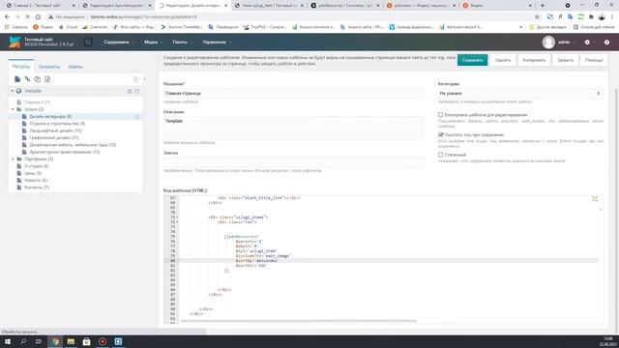Collapse the Website context tree node
This screenshot has width=619, height=348.
click(13, 91)
